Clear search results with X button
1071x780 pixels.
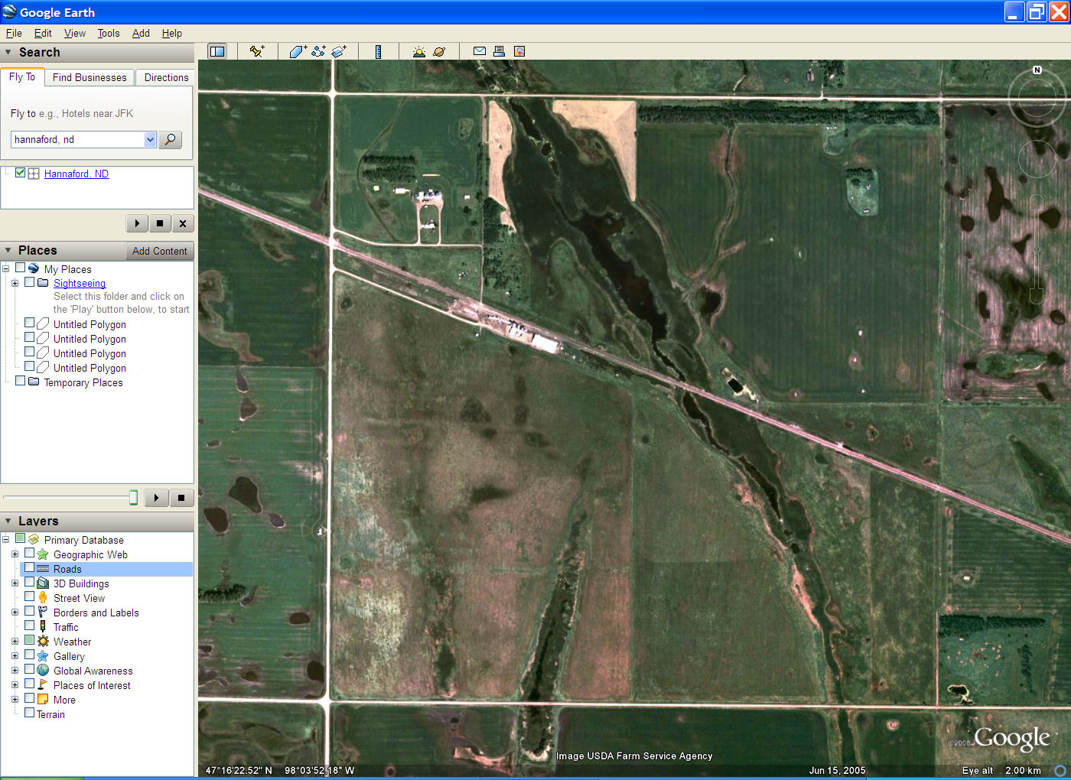[x=183, y=223]
